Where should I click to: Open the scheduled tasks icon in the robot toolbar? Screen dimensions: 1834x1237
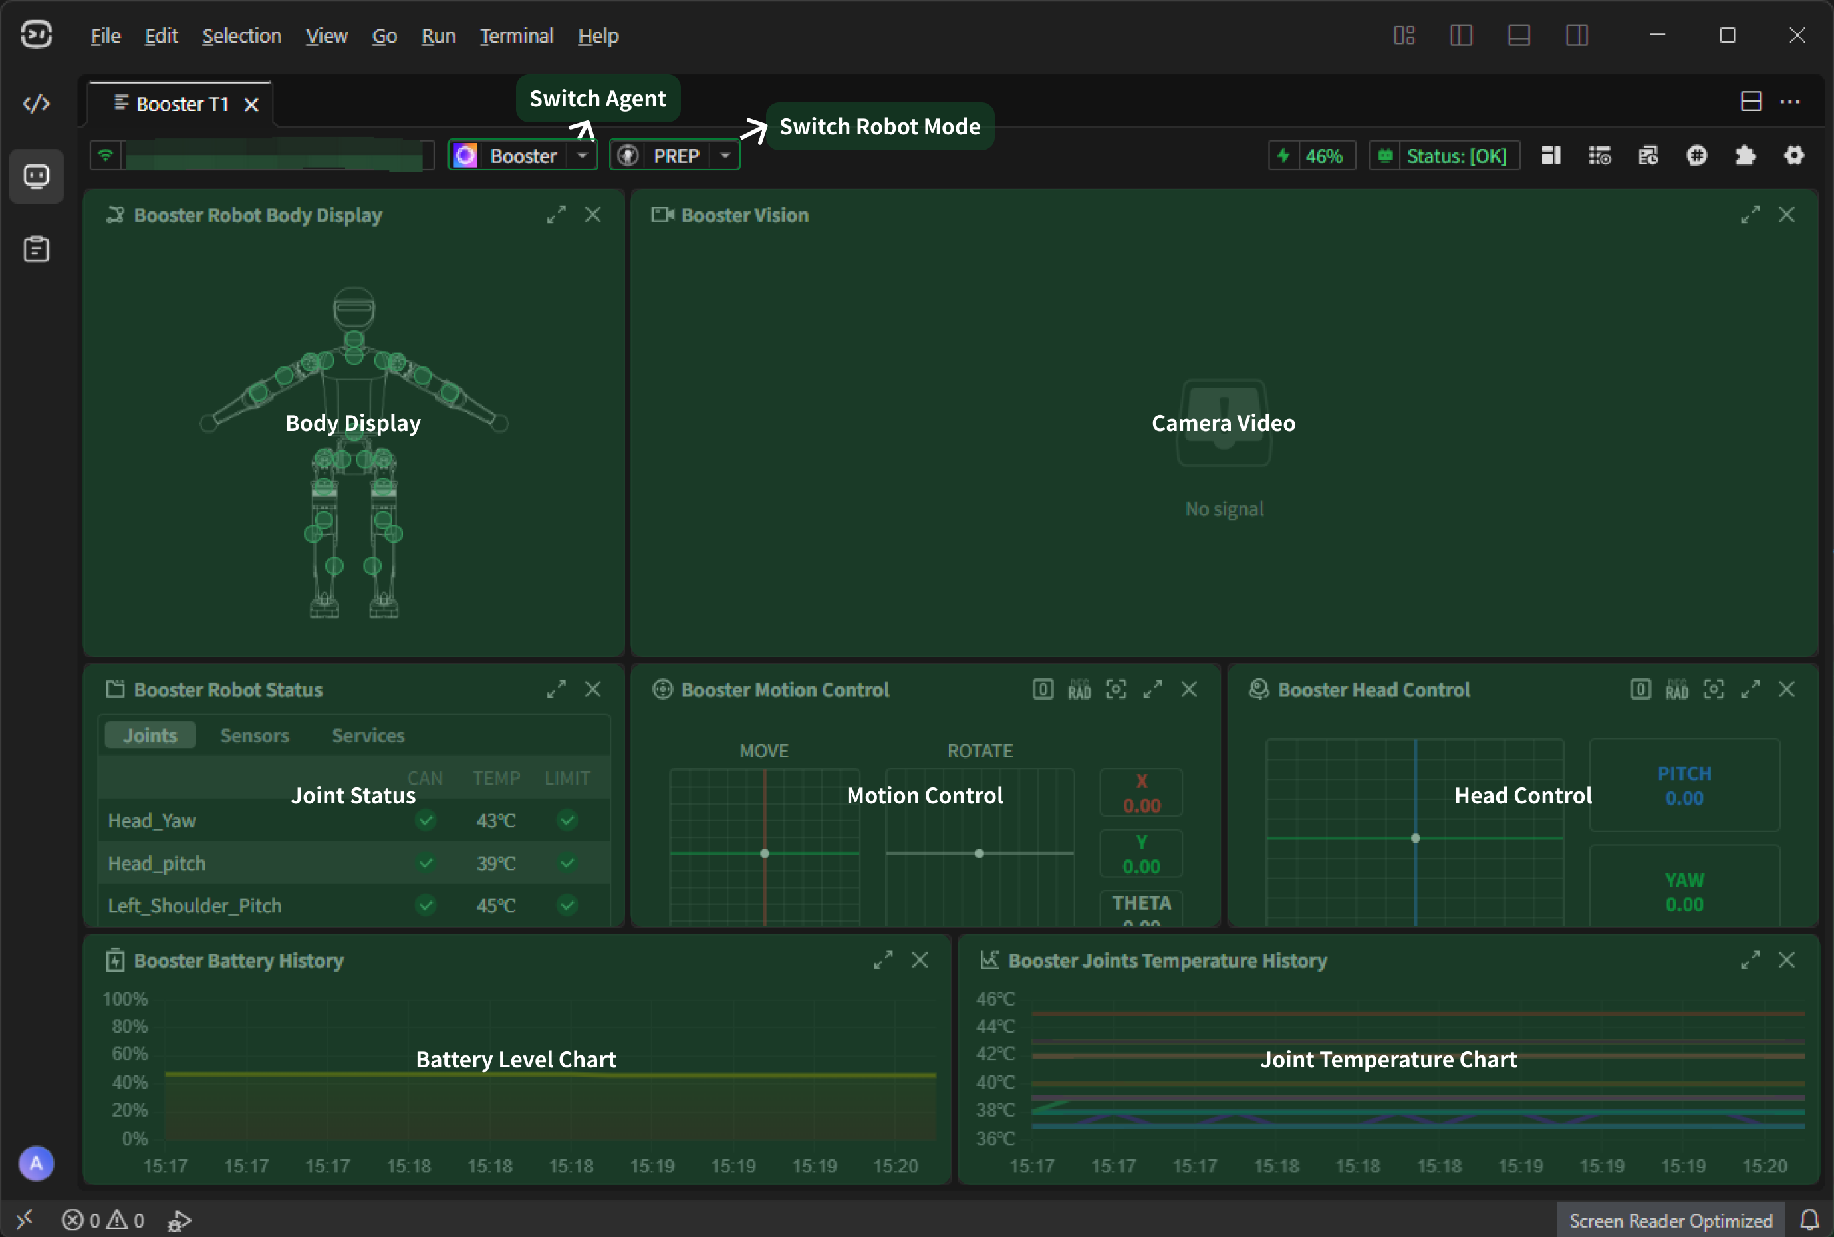(x=1648, y=156)
